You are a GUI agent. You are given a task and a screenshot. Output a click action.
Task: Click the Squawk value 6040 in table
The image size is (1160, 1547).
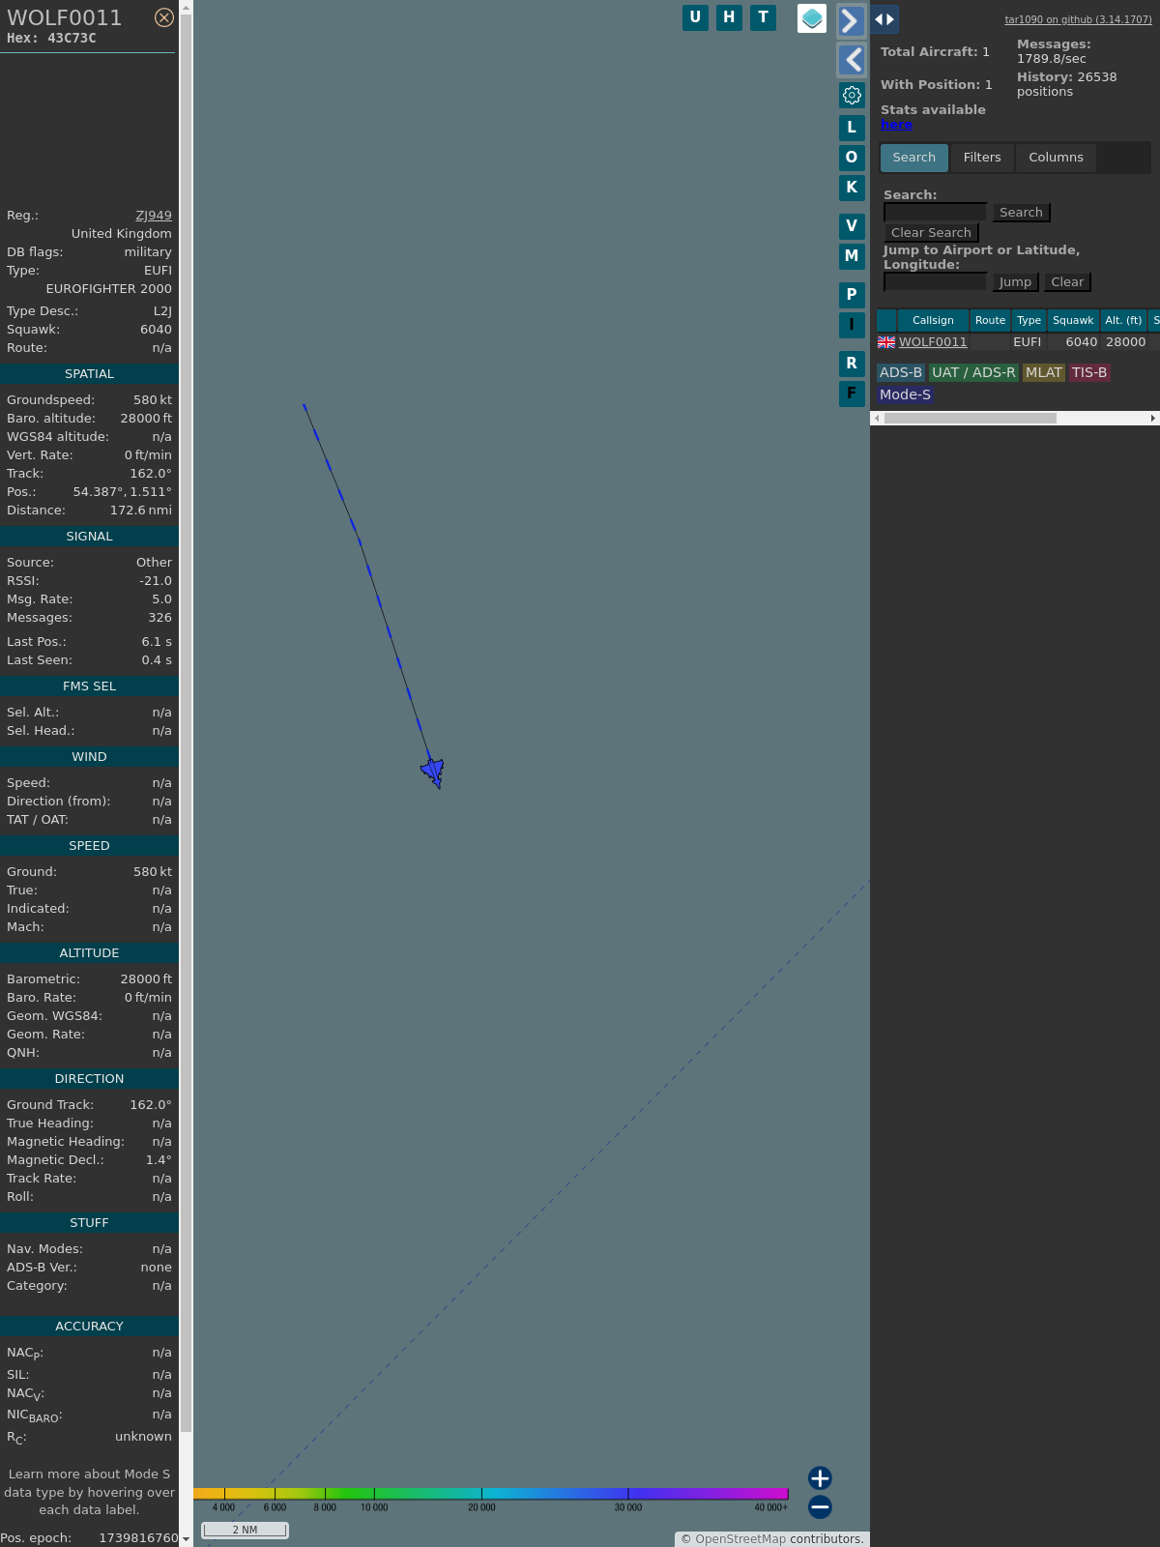pos(1081,341)
